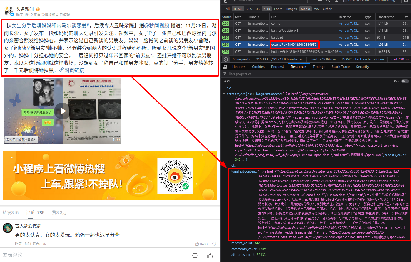Collapse the data object tree node
Viewport: 411px width, 262px height.
pyautogui.click(x=224, y=94)
